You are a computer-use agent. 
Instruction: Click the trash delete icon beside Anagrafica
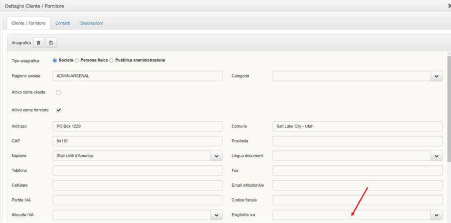[x=38, y=43]
